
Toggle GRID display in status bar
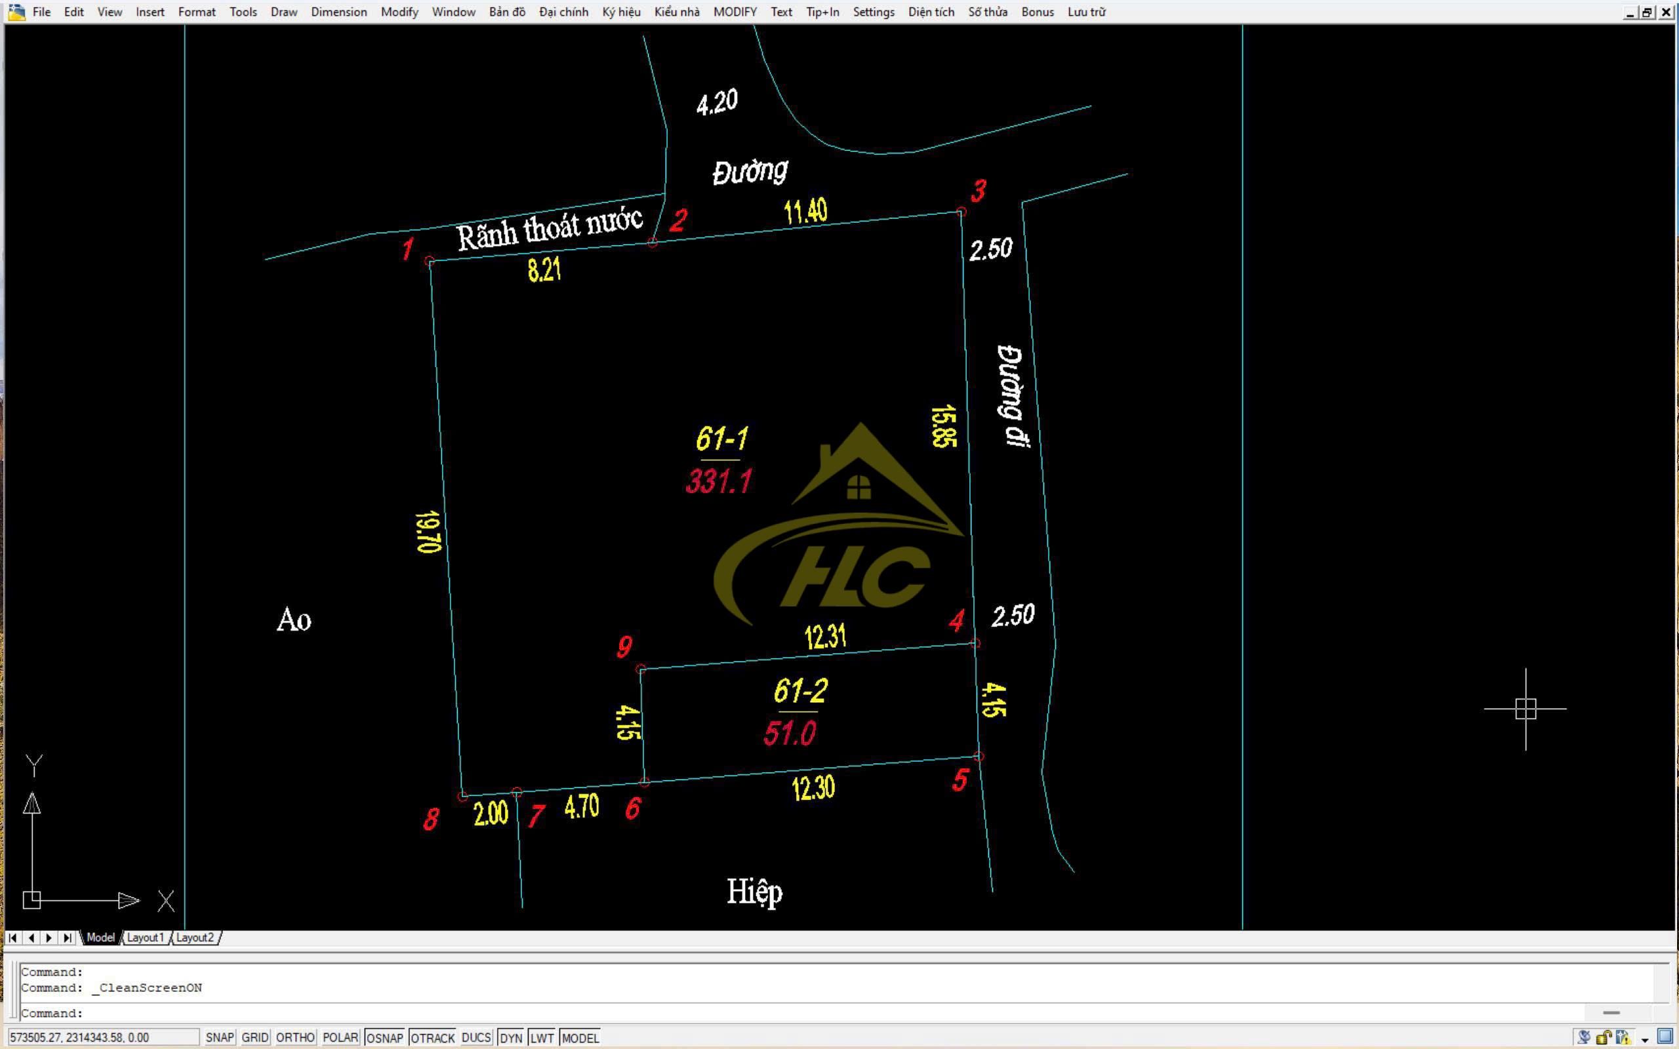254,1037
